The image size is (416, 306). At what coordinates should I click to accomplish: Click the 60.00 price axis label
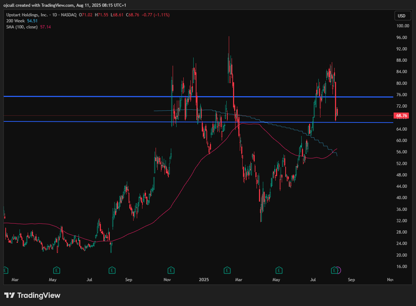coord(402,141)
